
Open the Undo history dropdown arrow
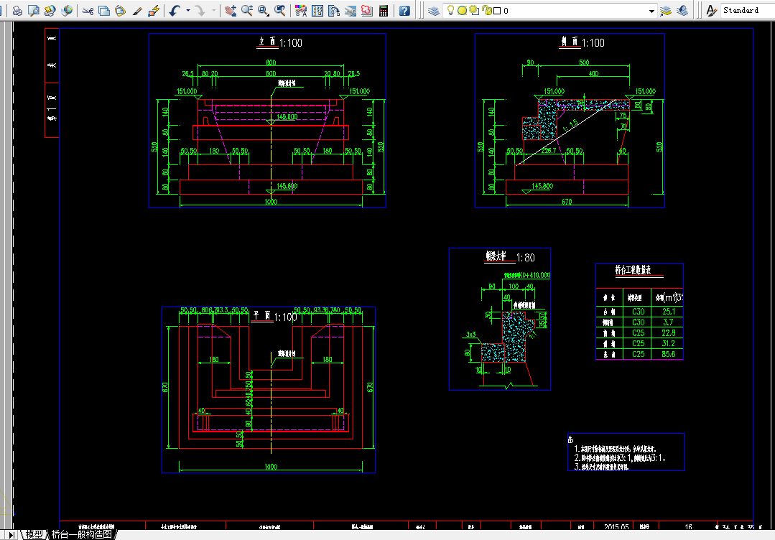tap(187, 10)
